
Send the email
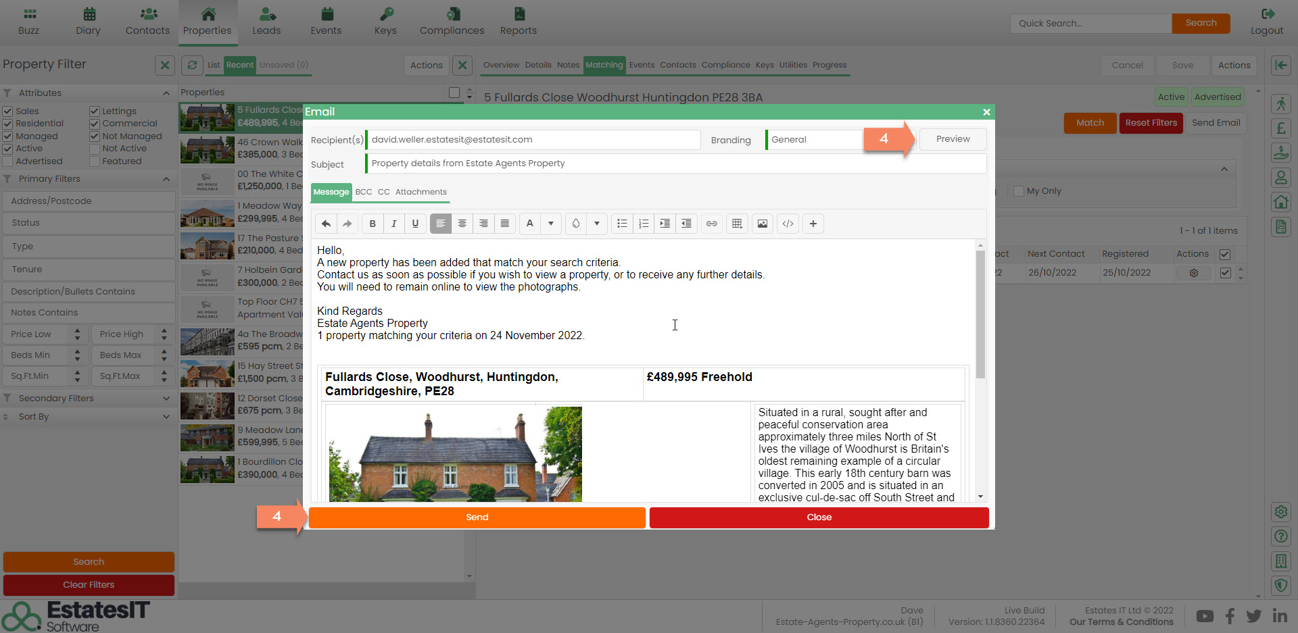click(x=477, y=517)
